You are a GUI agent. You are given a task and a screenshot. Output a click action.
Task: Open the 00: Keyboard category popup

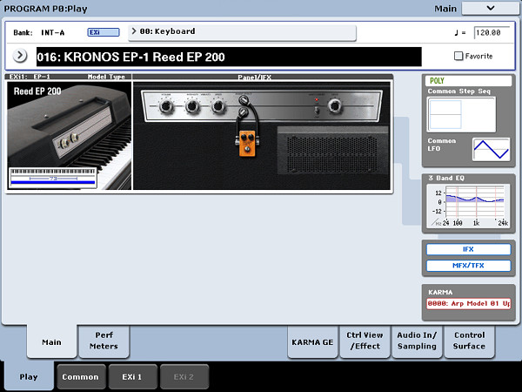point(242,33)
